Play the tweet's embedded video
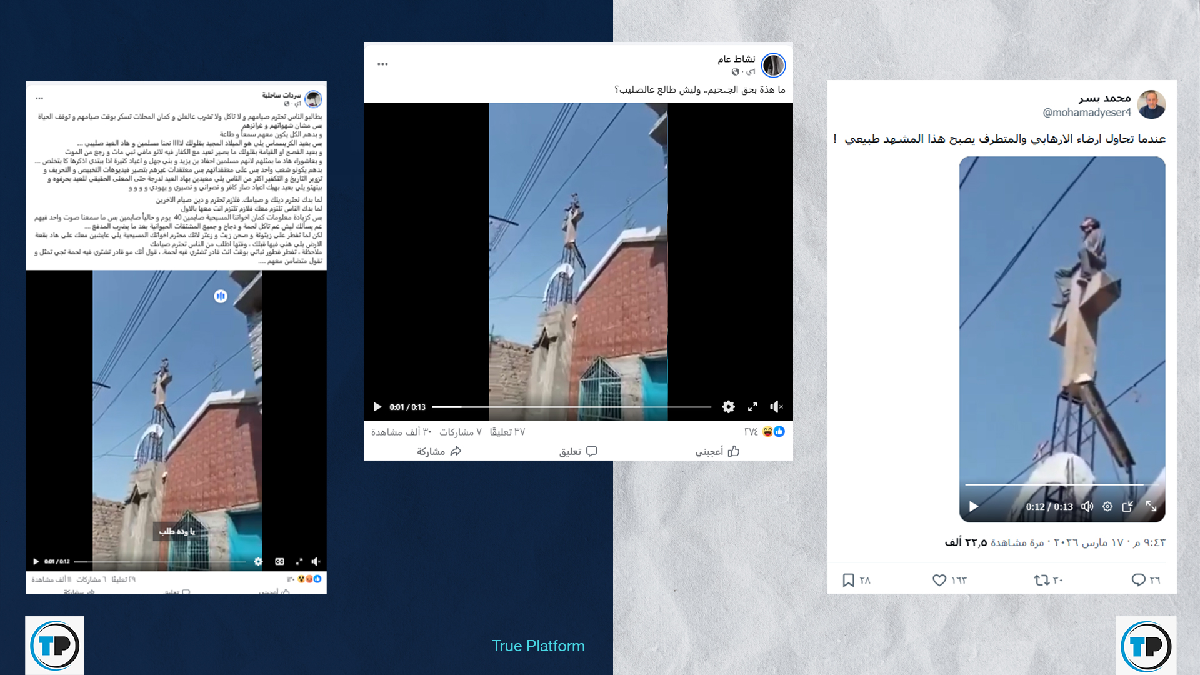 (974, 506)
